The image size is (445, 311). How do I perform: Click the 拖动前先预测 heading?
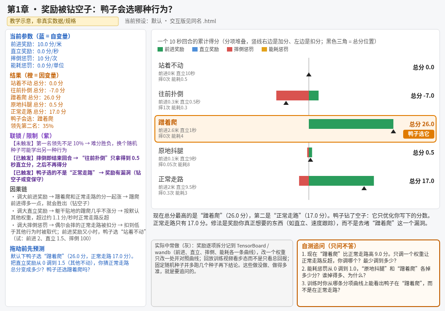27,249
